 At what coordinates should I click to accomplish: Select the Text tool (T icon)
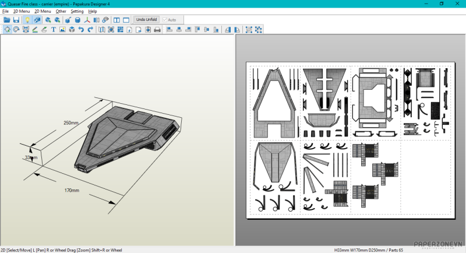click(54, 30)
